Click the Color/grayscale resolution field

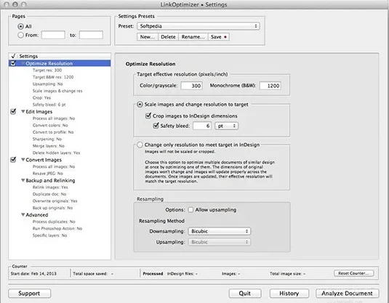tap(191, 86)
